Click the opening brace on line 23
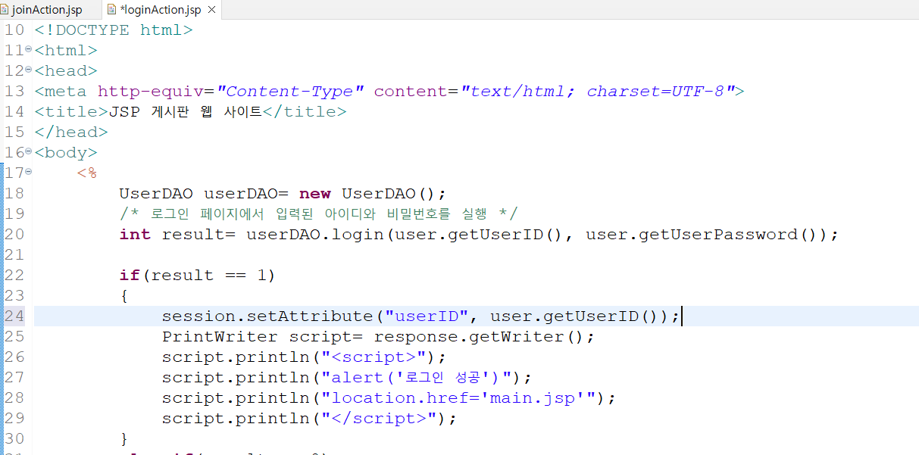Image resolution: width=919 pixels, height=455 pixels. pos(124,296)
